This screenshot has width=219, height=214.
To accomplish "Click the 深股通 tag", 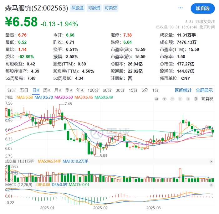I will 77,8.
